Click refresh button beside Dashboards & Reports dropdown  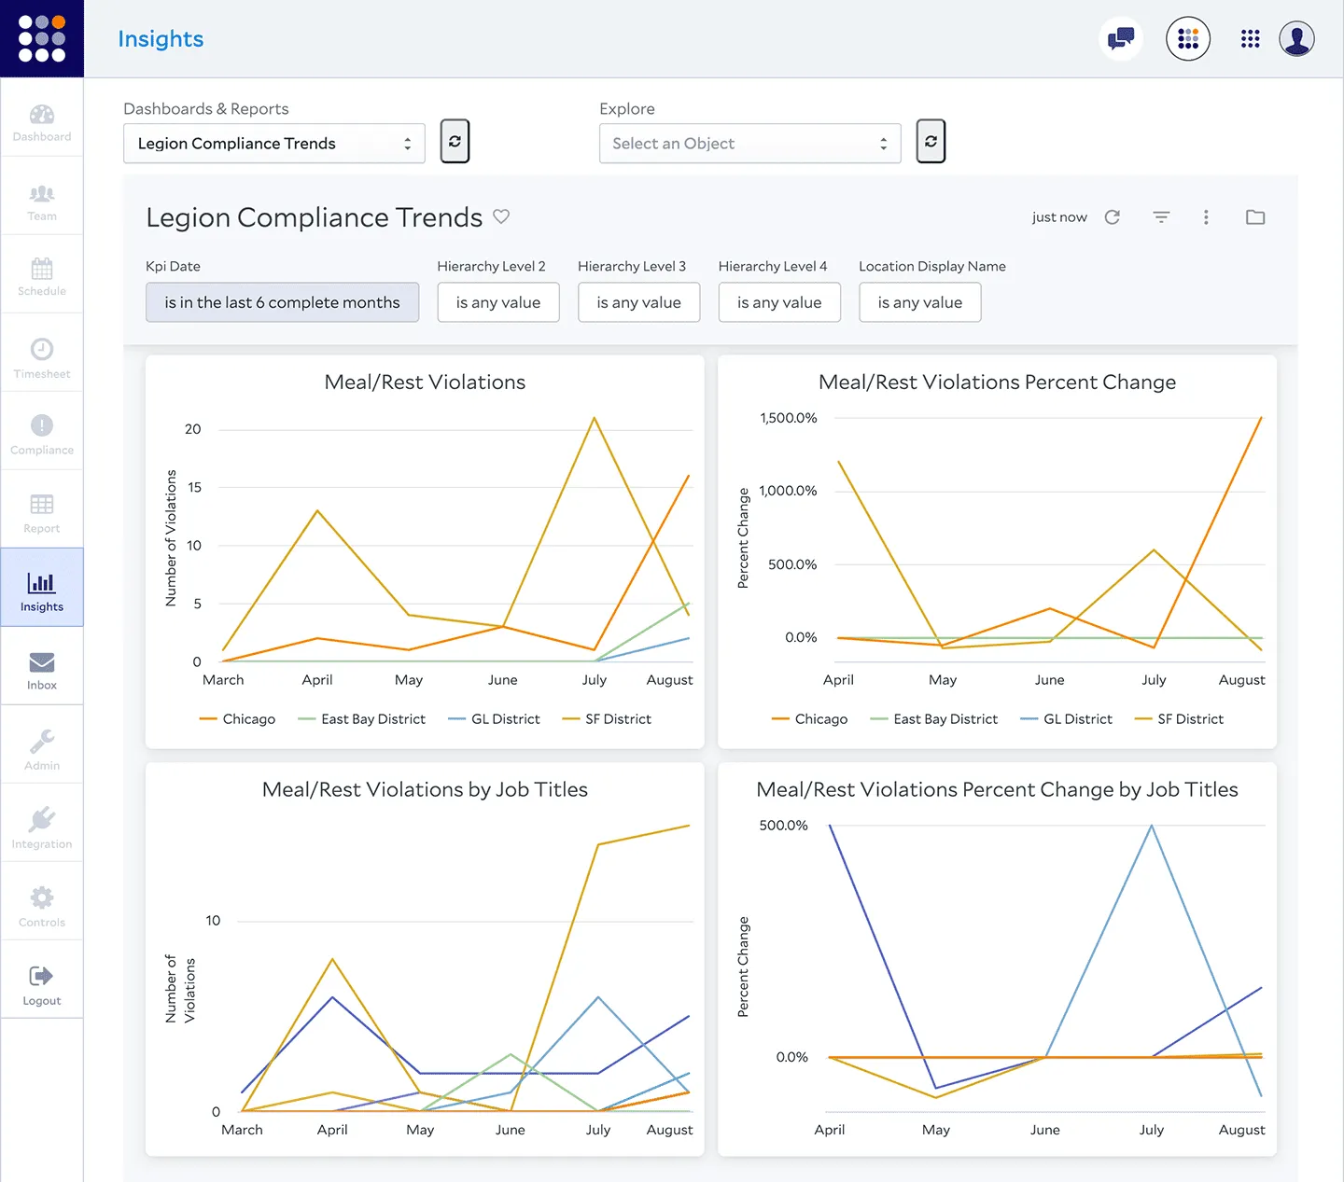point(455,142)
